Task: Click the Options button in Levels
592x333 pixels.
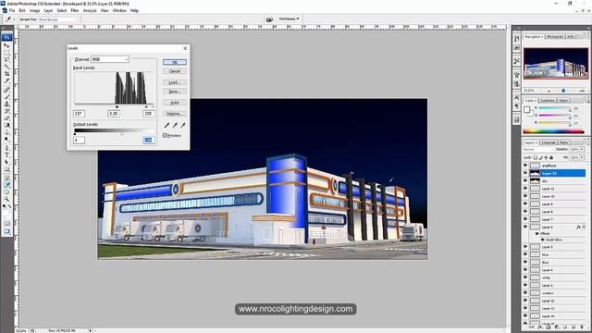Action: click(x=175, y=114)
